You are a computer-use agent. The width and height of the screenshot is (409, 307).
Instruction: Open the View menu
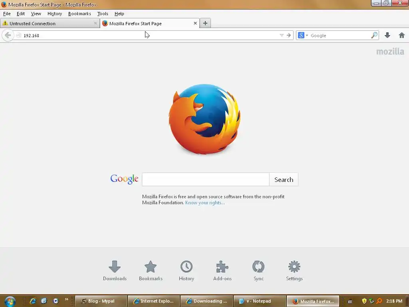(x=36, y=14)
